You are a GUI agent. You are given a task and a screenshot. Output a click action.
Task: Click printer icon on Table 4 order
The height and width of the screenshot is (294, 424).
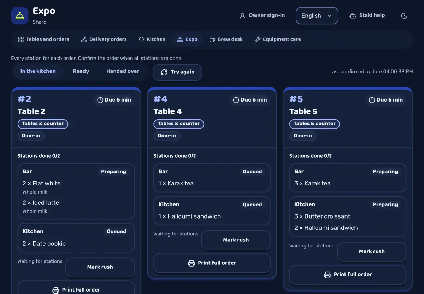(x=192, y=263)
